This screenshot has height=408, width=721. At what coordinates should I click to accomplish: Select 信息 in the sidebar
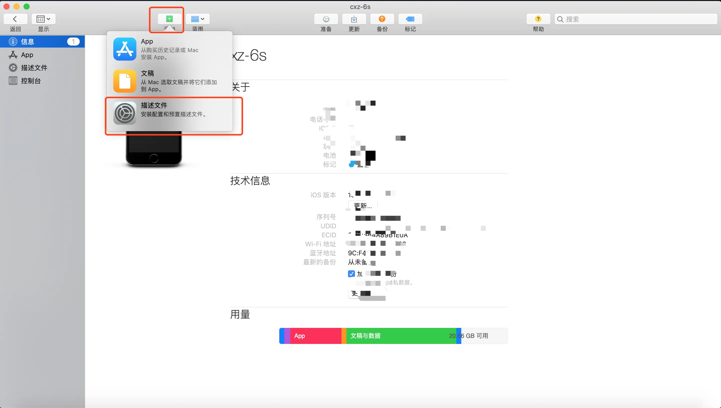point(28,42)
